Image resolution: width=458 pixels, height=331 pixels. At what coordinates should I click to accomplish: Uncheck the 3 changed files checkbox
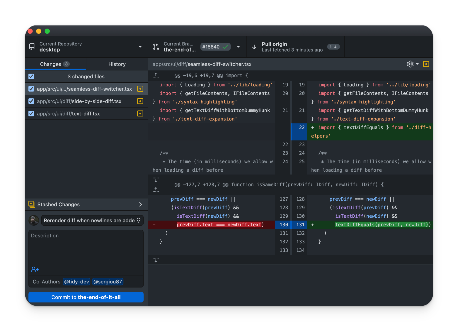[31, 76]
